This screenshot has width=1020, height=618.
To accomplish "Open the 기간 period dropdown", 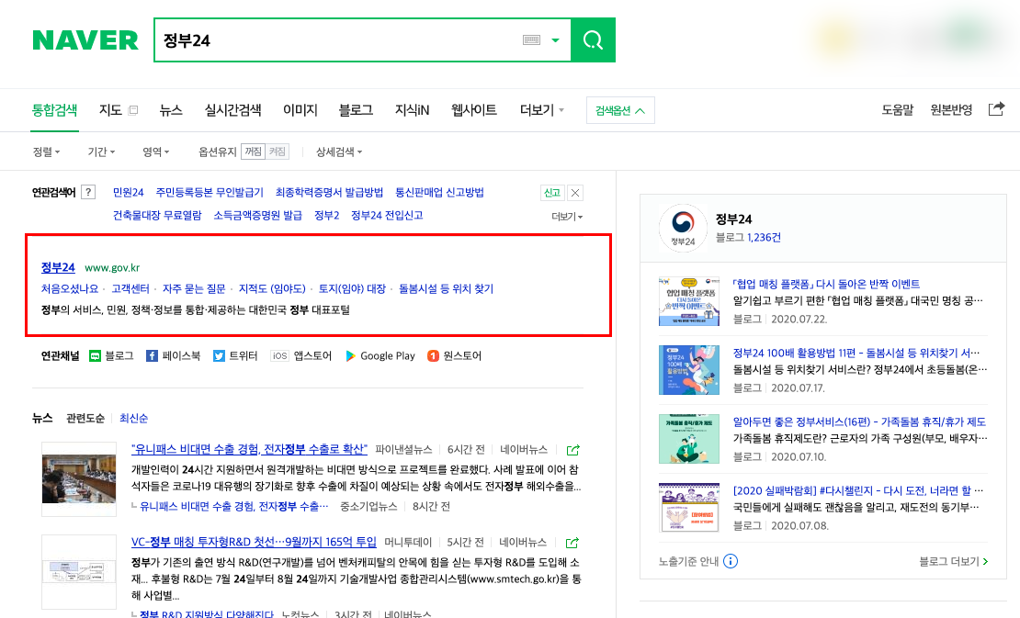I will pos(101,152).
